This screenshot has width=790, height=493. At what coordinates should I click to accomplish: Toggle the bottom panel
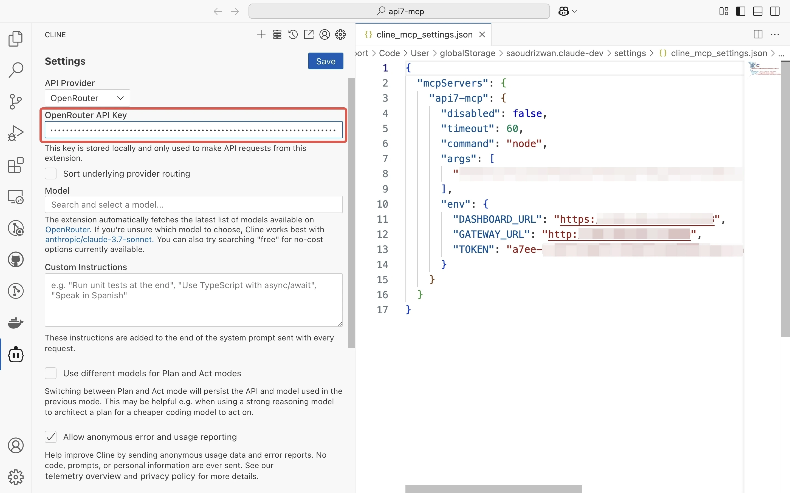tap(758, 12)
